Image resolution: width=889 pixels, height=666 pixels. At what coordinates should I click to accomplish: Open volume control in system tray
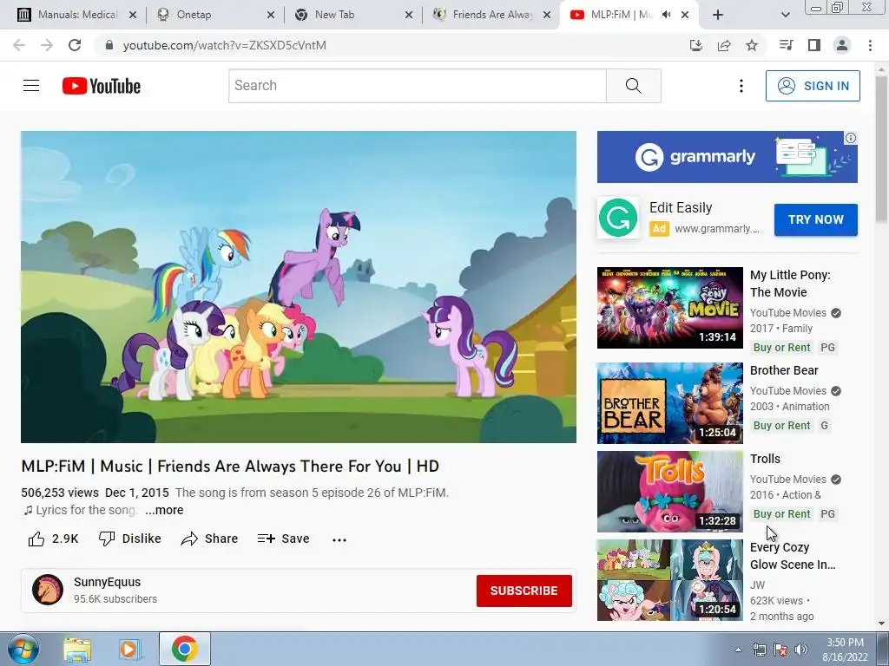(801, 650)
